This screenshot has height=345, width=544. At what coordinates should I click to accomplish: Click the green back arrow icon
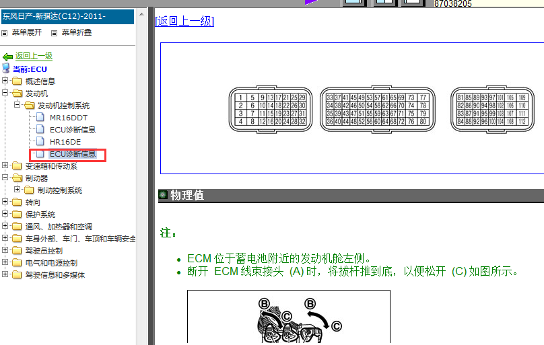(x=7, y=56)
